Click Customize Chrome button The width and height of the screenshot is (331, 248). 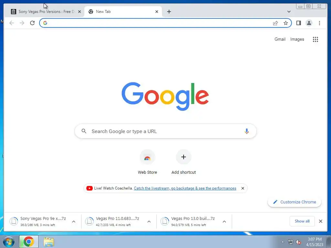294,202
